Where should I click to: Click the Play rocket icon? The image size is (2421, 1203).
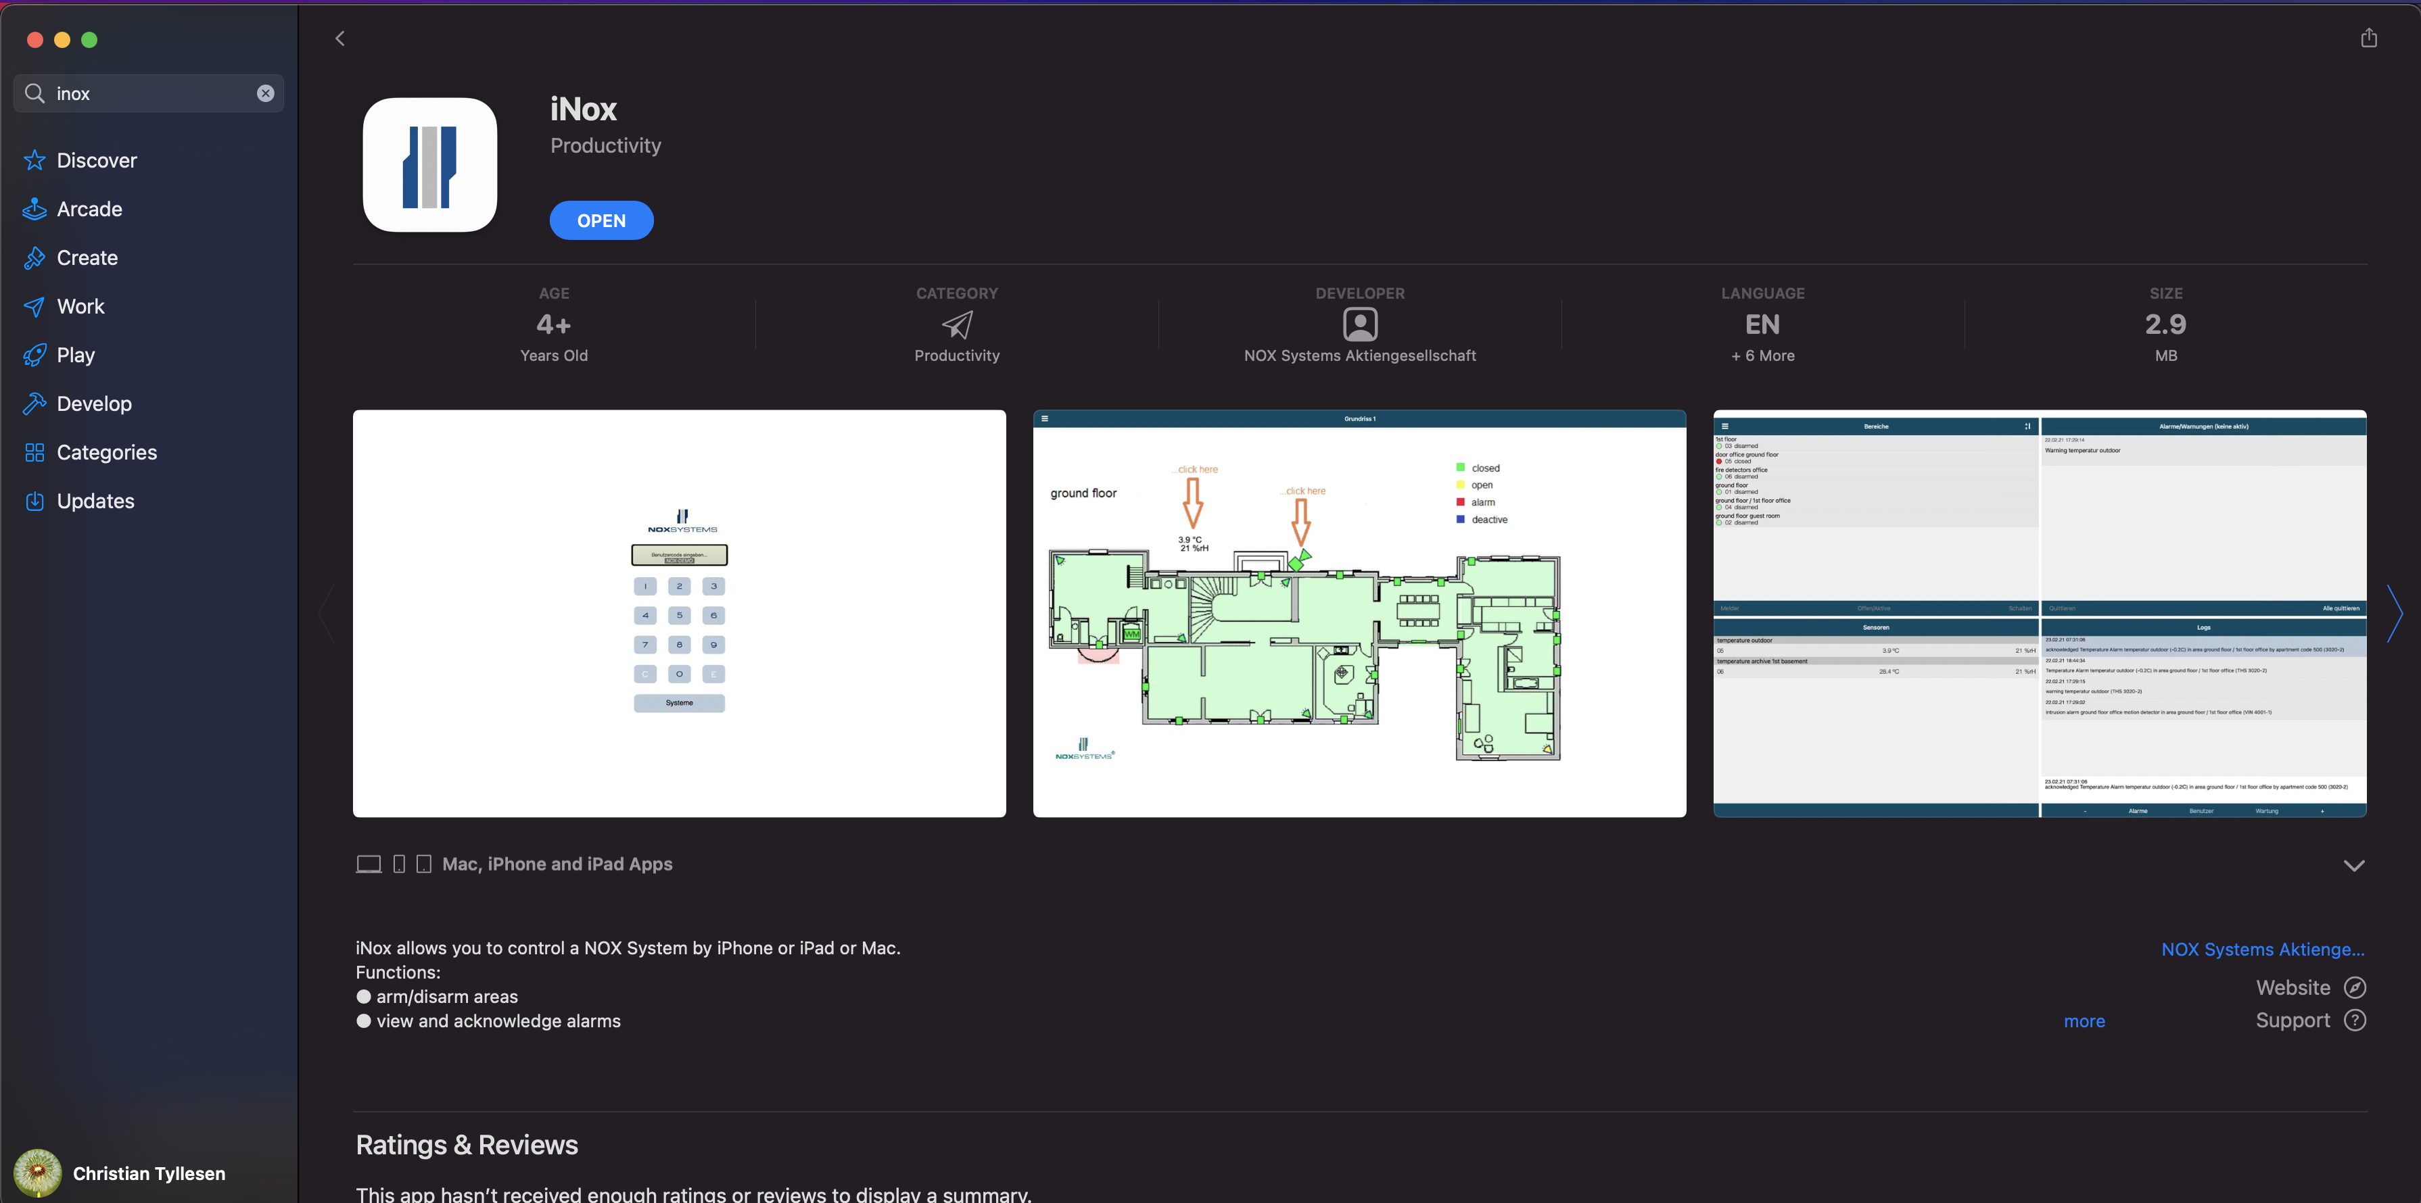[x=34, y=355]
